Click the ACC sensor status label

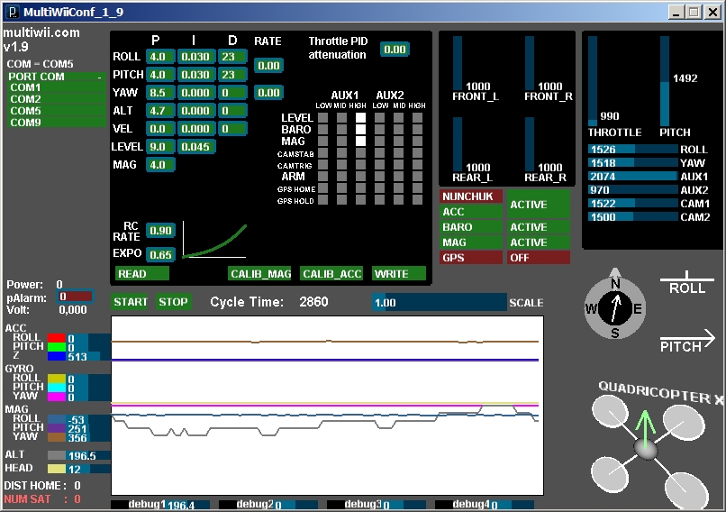coord(471,212)
